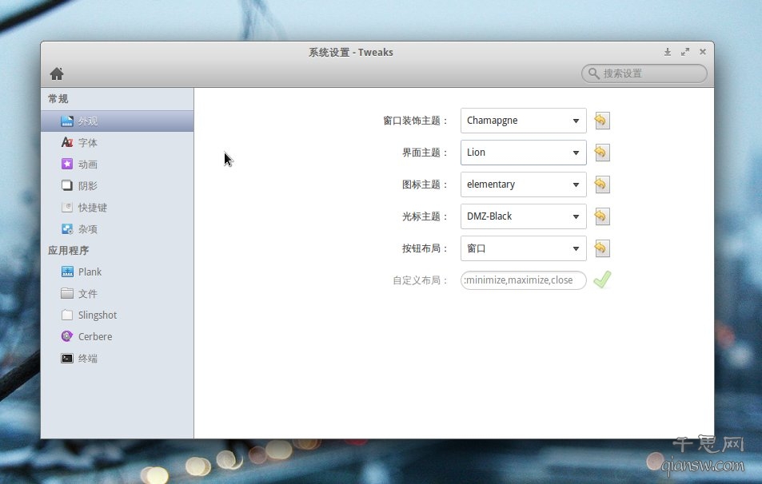Screen dimensions: 762x484
Task: Reset 界面主题 with its undo icon
Action: [601, 153]
